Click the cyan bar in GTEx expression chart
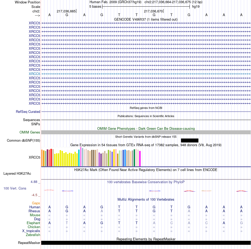The width and height of the screenshot is (251, 249). 79,158
